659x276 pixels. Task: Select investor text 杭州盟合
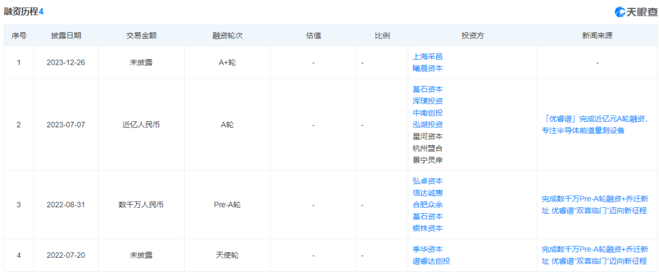(x=428, y=148)
